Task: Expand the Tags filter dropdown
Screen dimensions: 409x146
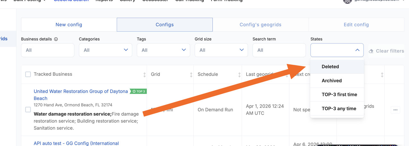Action: click(163, 50)
